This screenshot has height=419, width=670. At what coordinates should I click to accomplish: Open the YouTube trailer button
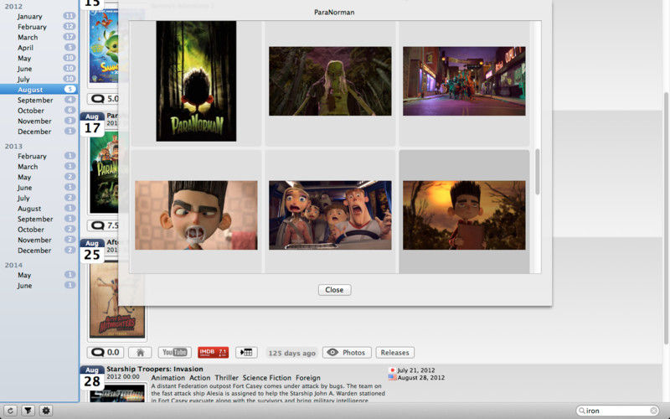click(x=175, y=353)
